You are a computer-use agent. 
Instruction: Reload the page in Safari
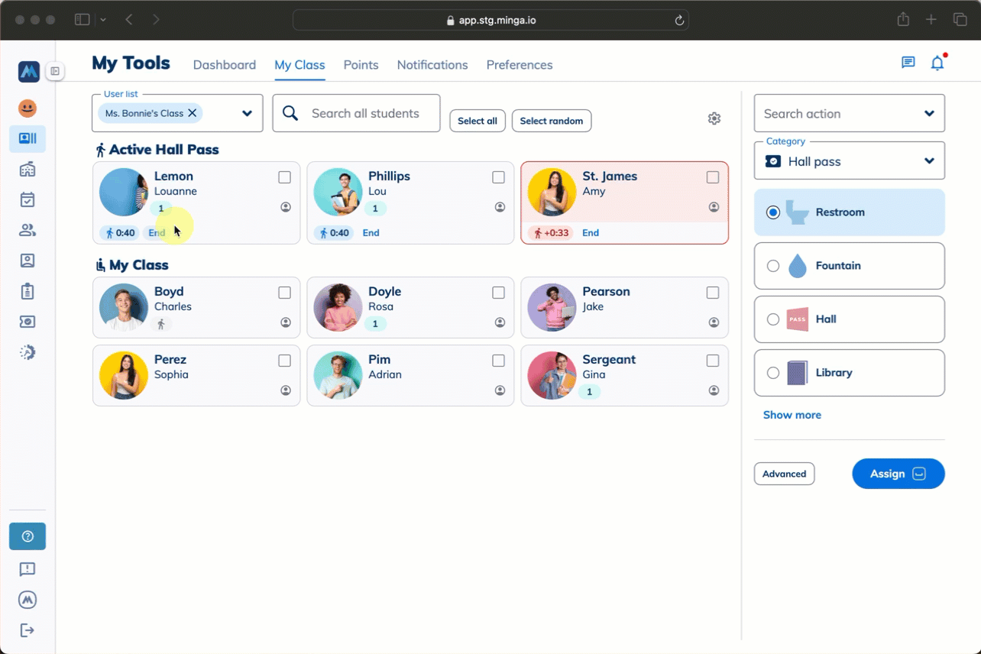tap(678, 21)
